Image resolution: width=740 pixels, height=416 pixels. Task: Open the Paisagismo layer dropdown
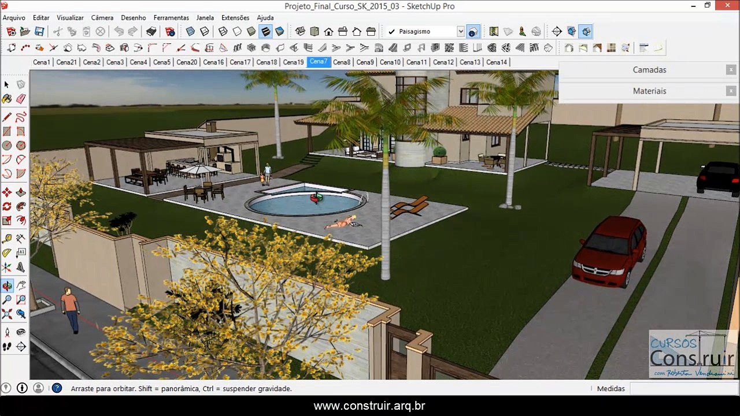coord(460,31)
